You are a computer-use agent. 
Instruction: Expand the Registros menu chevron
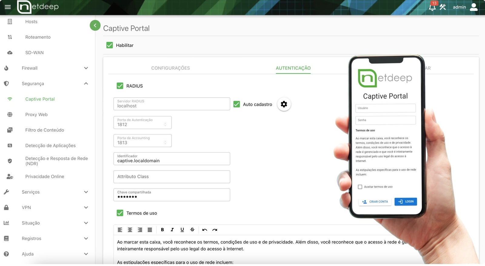tap(86, 238)
